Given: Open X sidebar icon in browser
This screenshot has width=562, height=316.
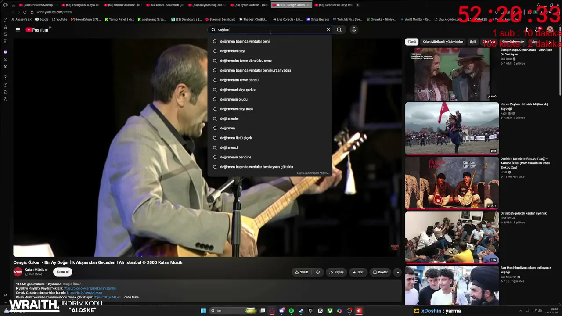Looking at the screenshot, I should 5,67.
